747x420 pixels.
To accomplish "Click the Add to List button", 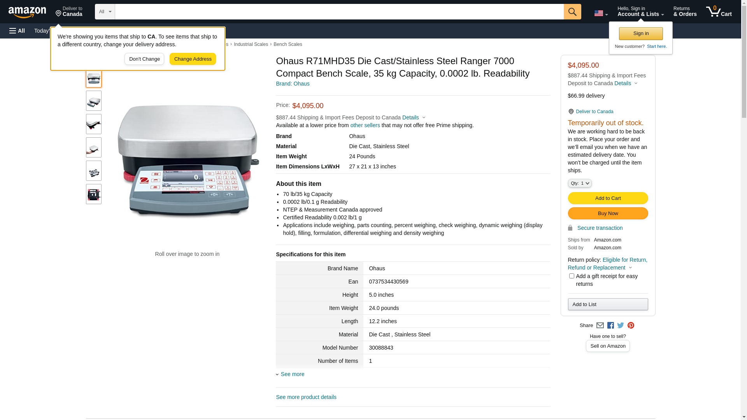I will pos(608,304).
